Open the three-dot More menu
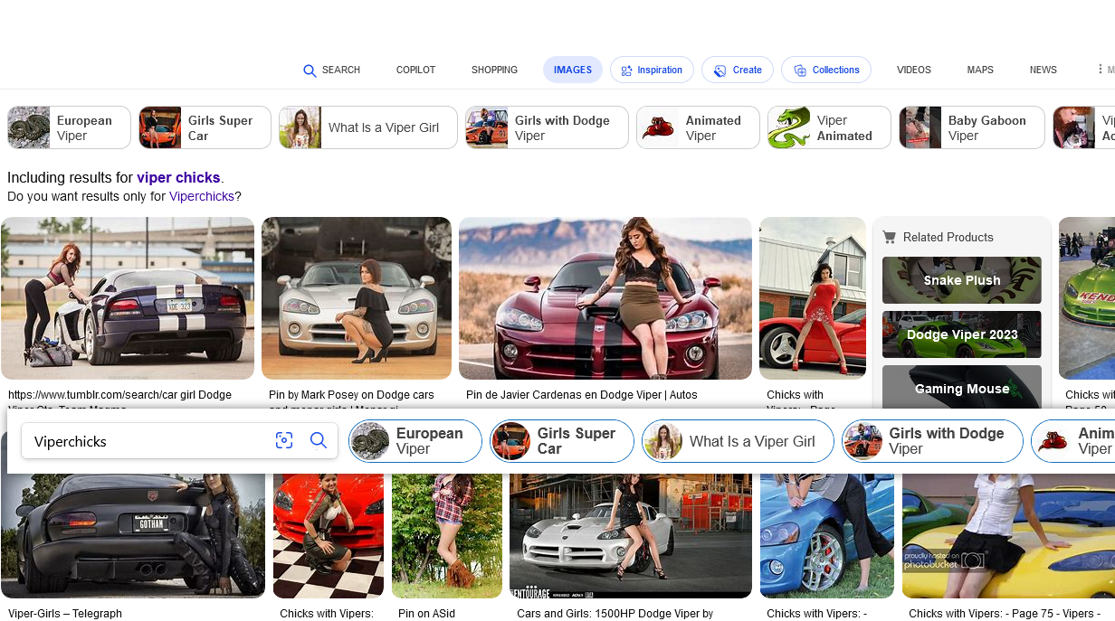 (x=1100, y=70)
